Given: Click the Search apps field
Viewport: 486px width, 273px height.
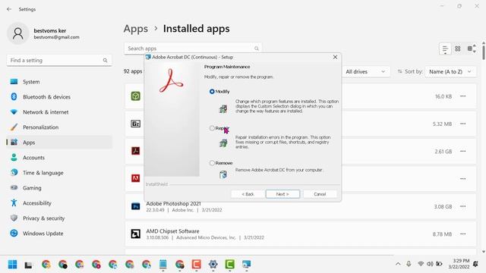Looking at the screenshot, I should tap(193, 49).
